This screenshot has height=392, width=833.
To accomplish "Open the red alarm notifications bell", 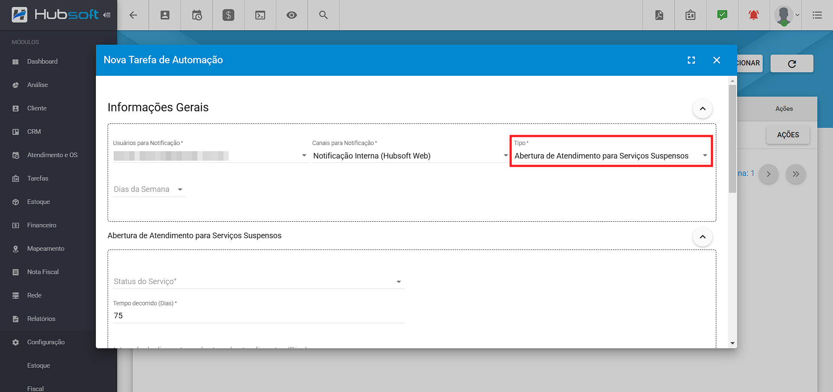I will click(x=754, y=15).
